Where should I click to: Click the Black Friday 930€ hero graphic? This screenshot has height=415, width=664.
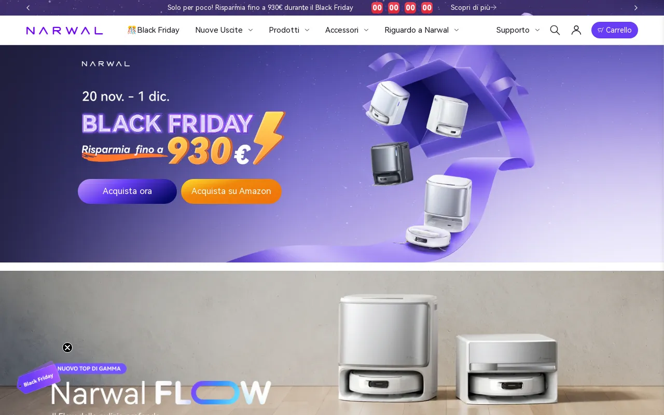coord(184,139)
